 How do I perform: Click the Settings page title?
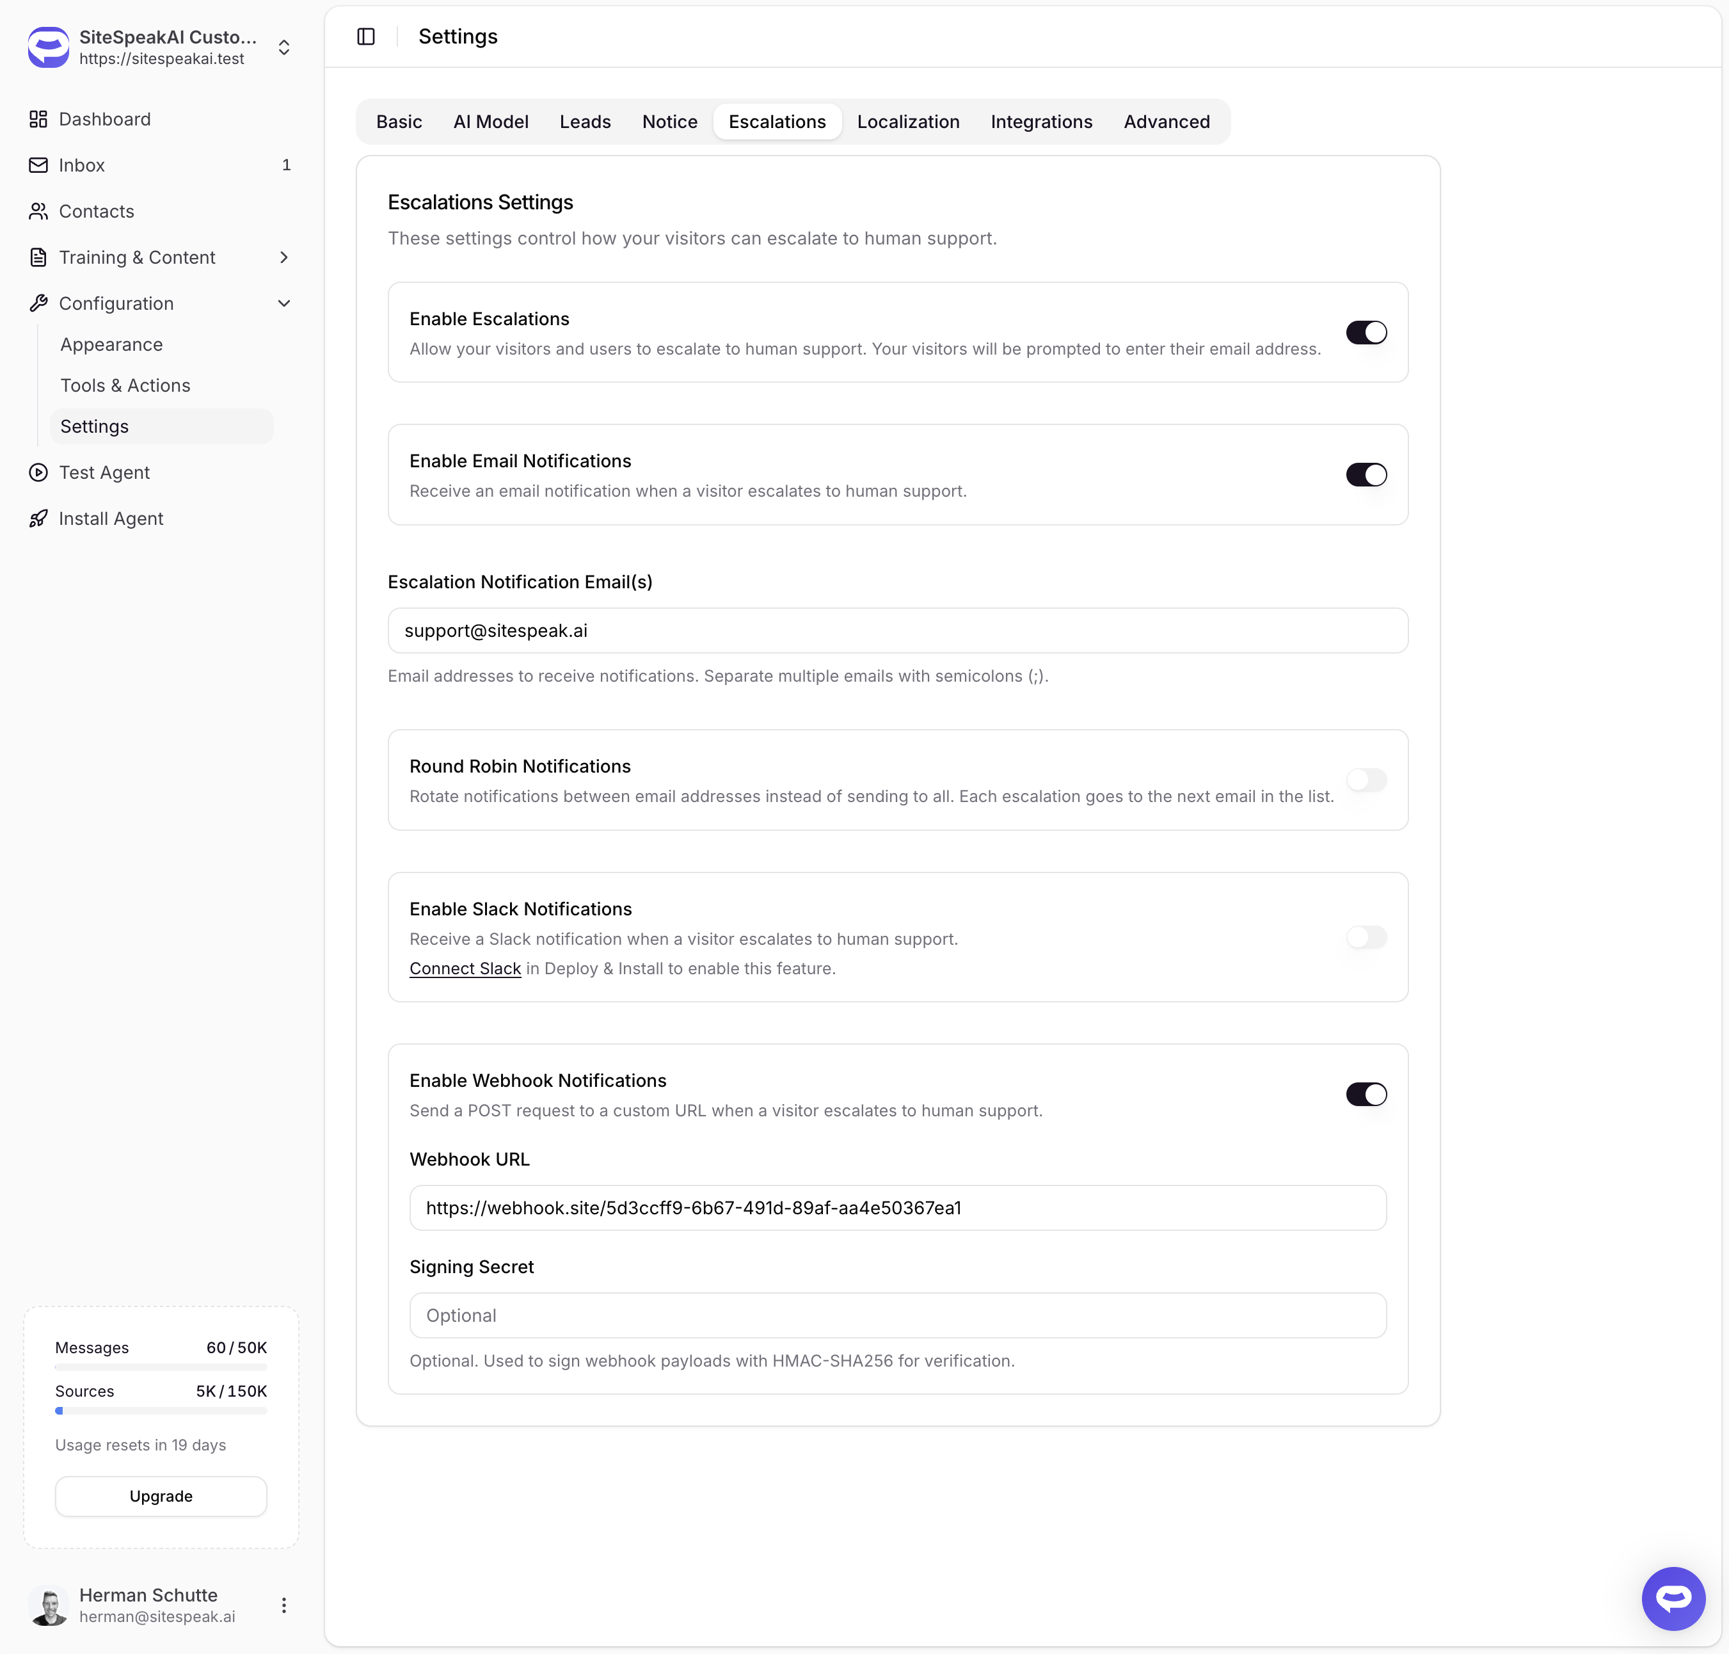tap(458, 36)
